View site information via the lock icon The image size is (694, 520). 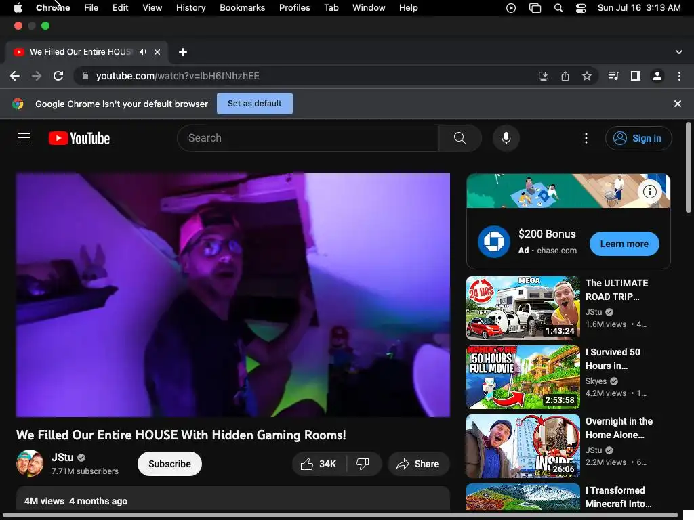coord(85,76)
